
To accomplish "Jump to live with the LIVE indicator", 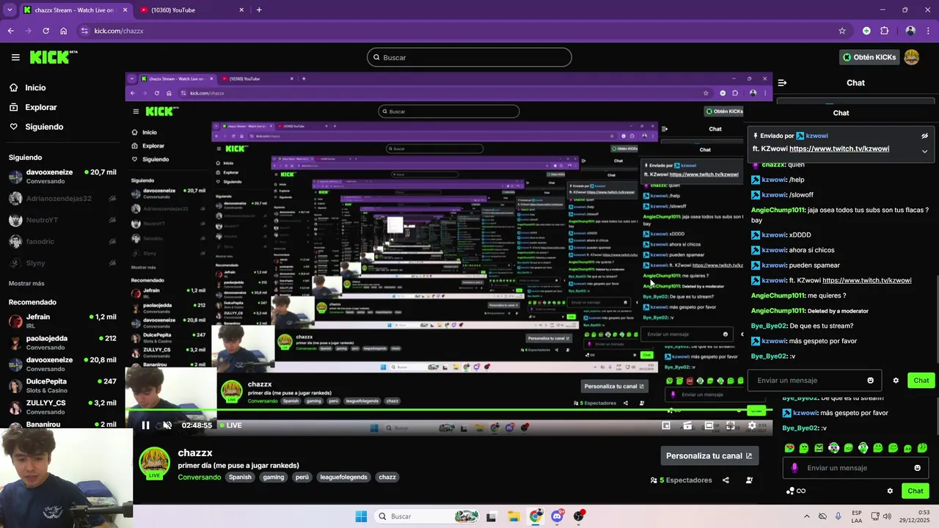I will [230, 425].
